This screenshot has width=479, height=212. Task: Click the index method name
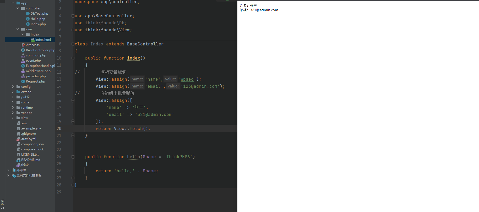[134, 58]
